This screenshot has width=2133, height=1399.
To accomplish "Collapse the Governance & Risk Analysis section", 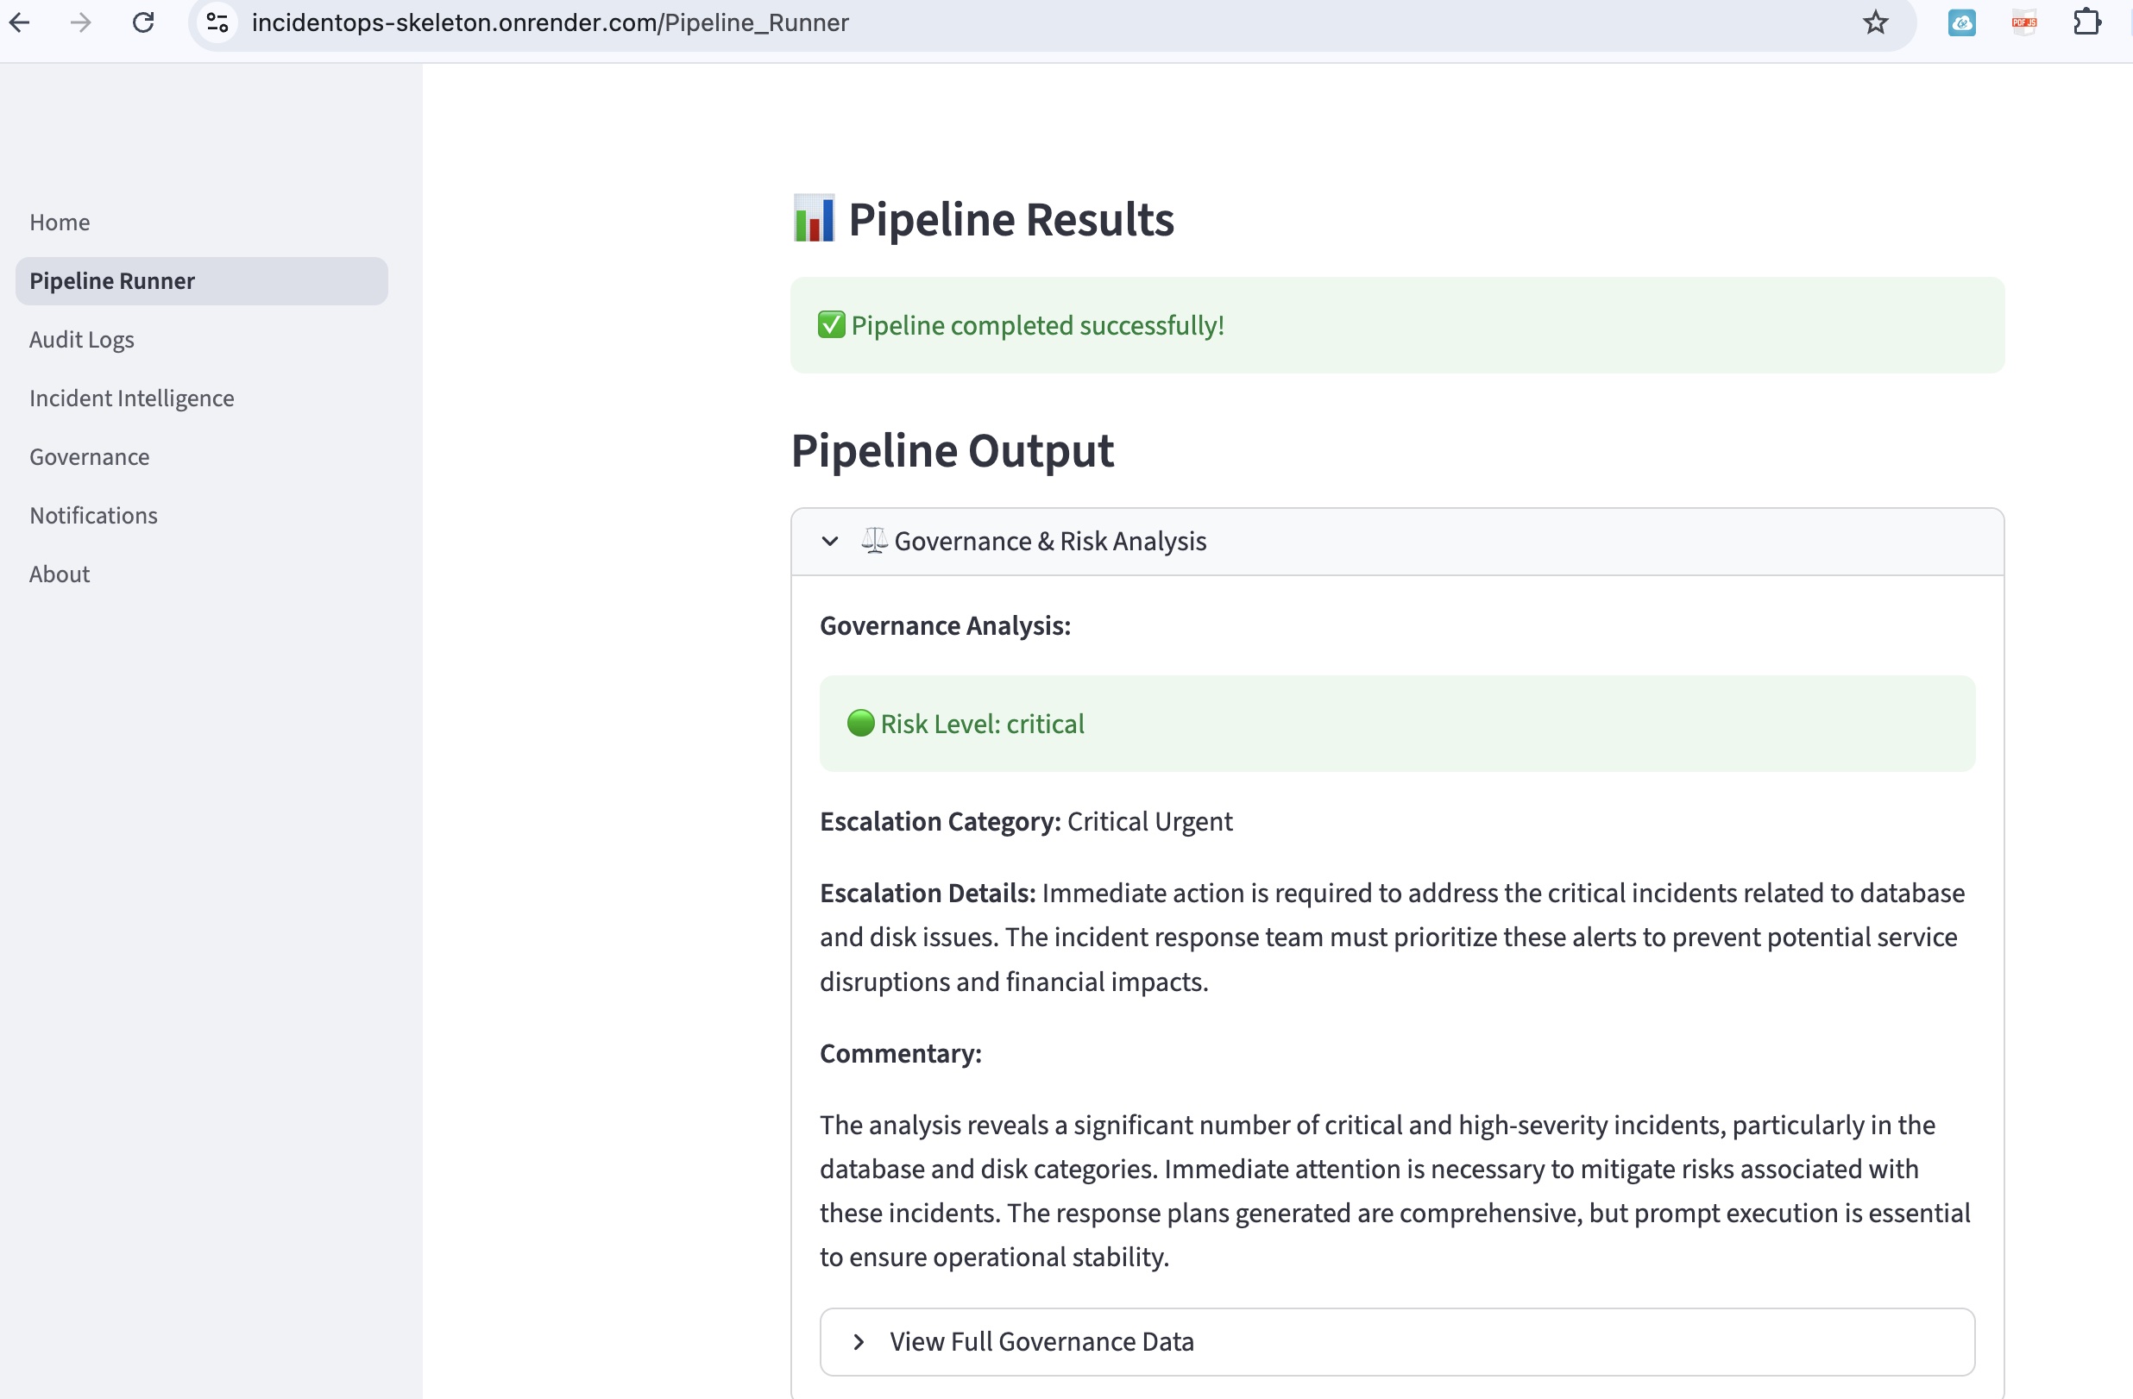I will [x=1049, y=541].
